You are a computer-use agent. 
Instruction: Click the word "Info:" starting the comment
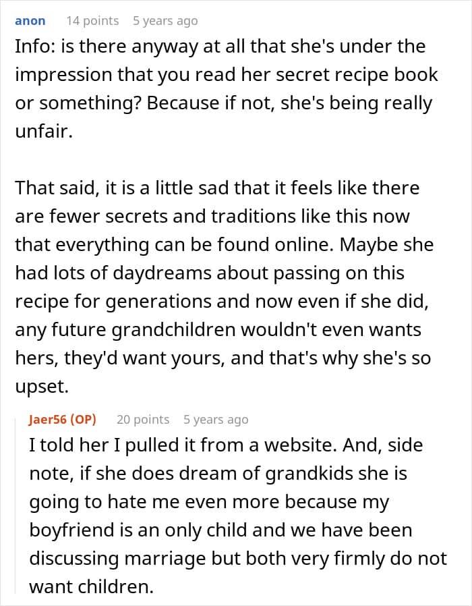click(33, 46)
